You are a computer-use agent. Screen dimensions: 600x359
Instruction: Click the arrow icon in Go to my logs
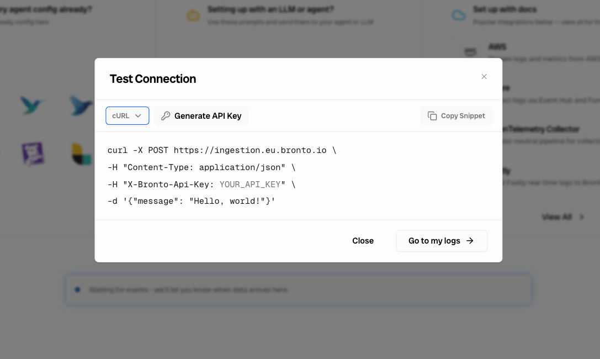coord(470,241)
